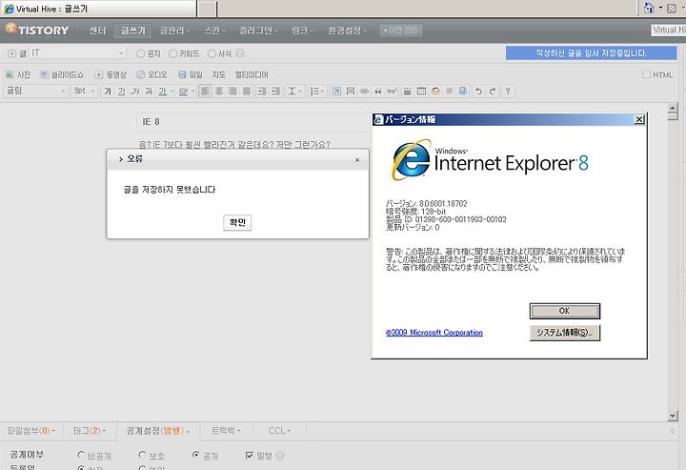686x470 pixels.
Task: Enable the HTML mode checkbox
Action: [x=646, y=74]
